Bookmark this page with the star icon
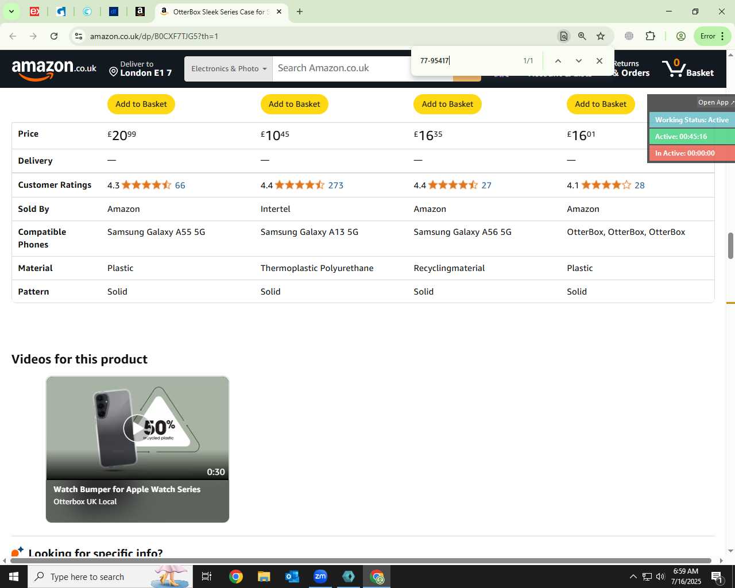Image resolution: width=735 pixels, height=588 pixels. [601, 36]
